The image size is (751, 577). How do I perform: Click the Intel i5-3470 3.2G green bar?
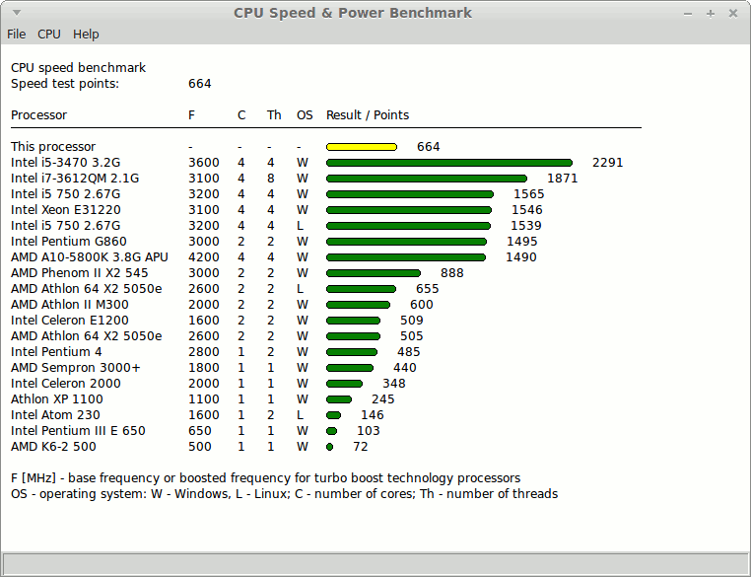click(448, 163)
